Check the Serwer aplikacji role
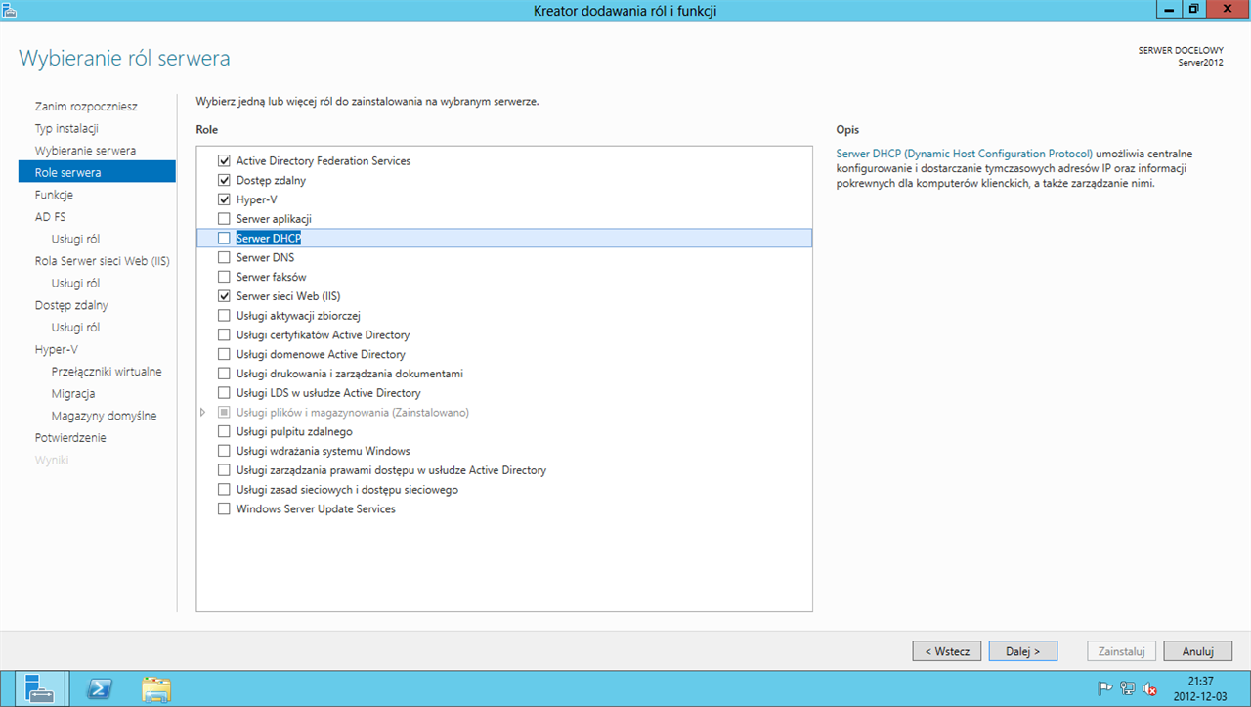Viewport: 1251px width, 707px height. tap(224, 219)
